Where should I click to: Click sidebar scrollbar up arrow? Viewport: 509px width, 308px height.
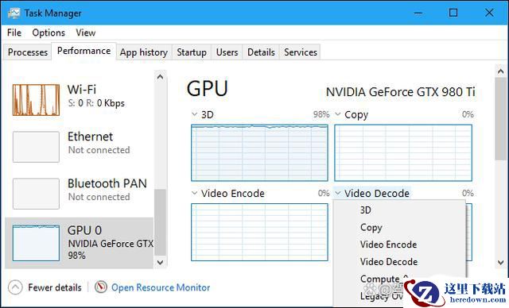coord(160,77)
